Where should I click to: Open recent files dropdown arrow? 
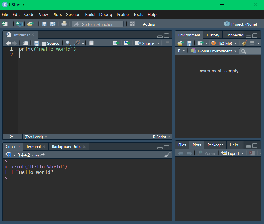pyautogui.click(x=36, y=24)
